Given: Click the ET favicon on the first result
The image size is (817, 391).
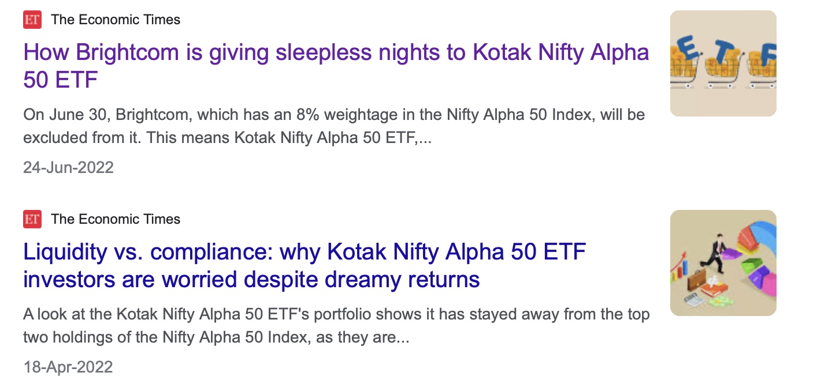Looking at the screenshot, I should tap(33, 19).
